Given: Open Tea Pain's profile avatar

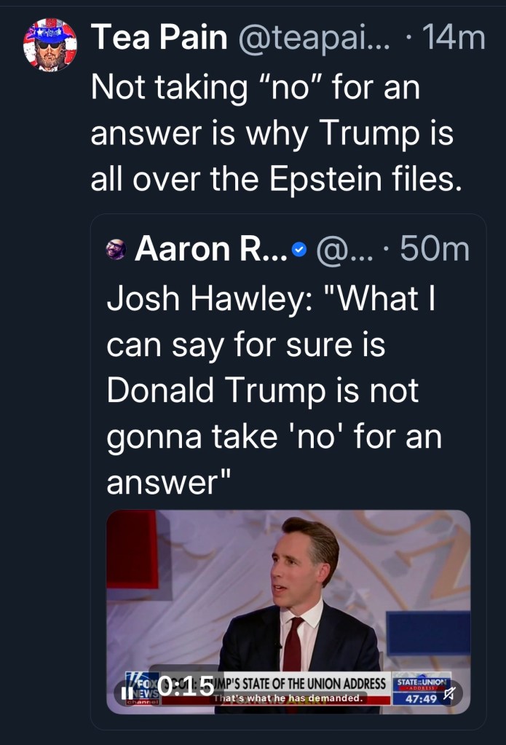Looking at the screenshot, I should coord(50,44).
